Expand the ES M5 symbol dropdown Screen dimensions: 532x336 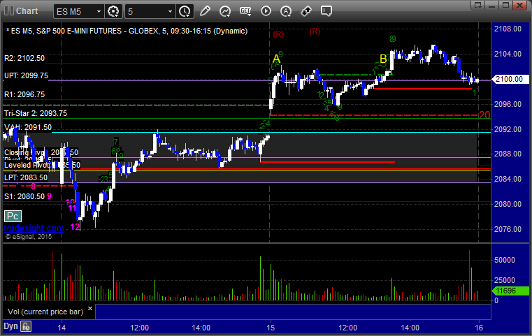[99, 12]
